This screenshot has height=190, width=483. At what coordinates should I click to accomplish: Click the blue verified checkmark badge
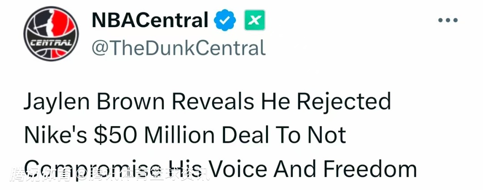click(226, 21)
